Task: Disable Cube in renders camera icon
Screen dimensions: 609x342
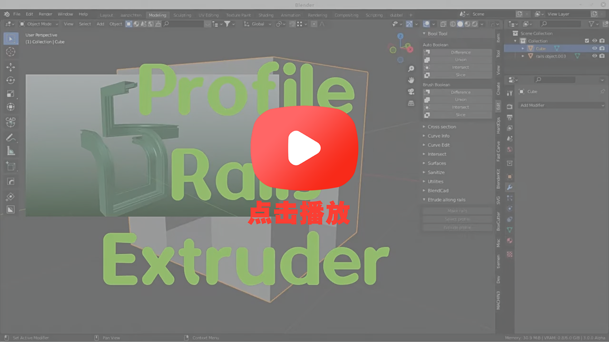Action: 602,48
